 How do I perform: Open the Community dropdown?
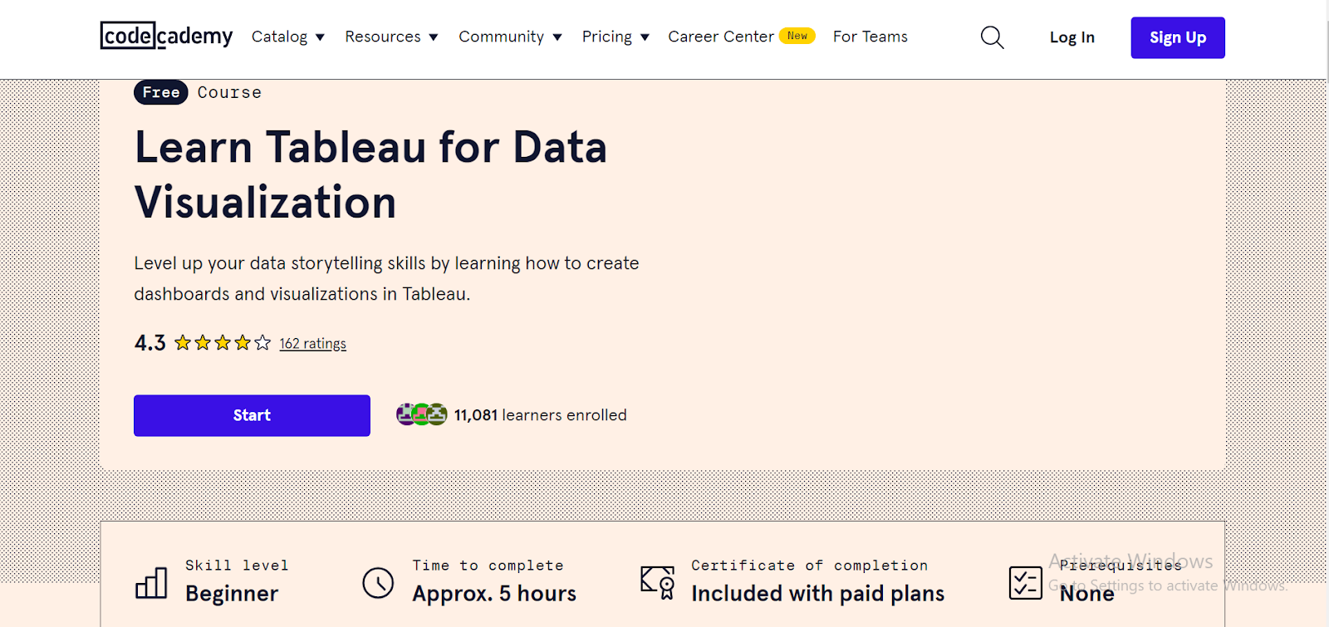coord(510,37)
